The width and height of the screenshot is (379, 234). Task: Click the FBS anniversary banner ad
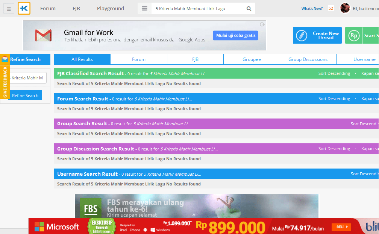click(x=197, y=206)
